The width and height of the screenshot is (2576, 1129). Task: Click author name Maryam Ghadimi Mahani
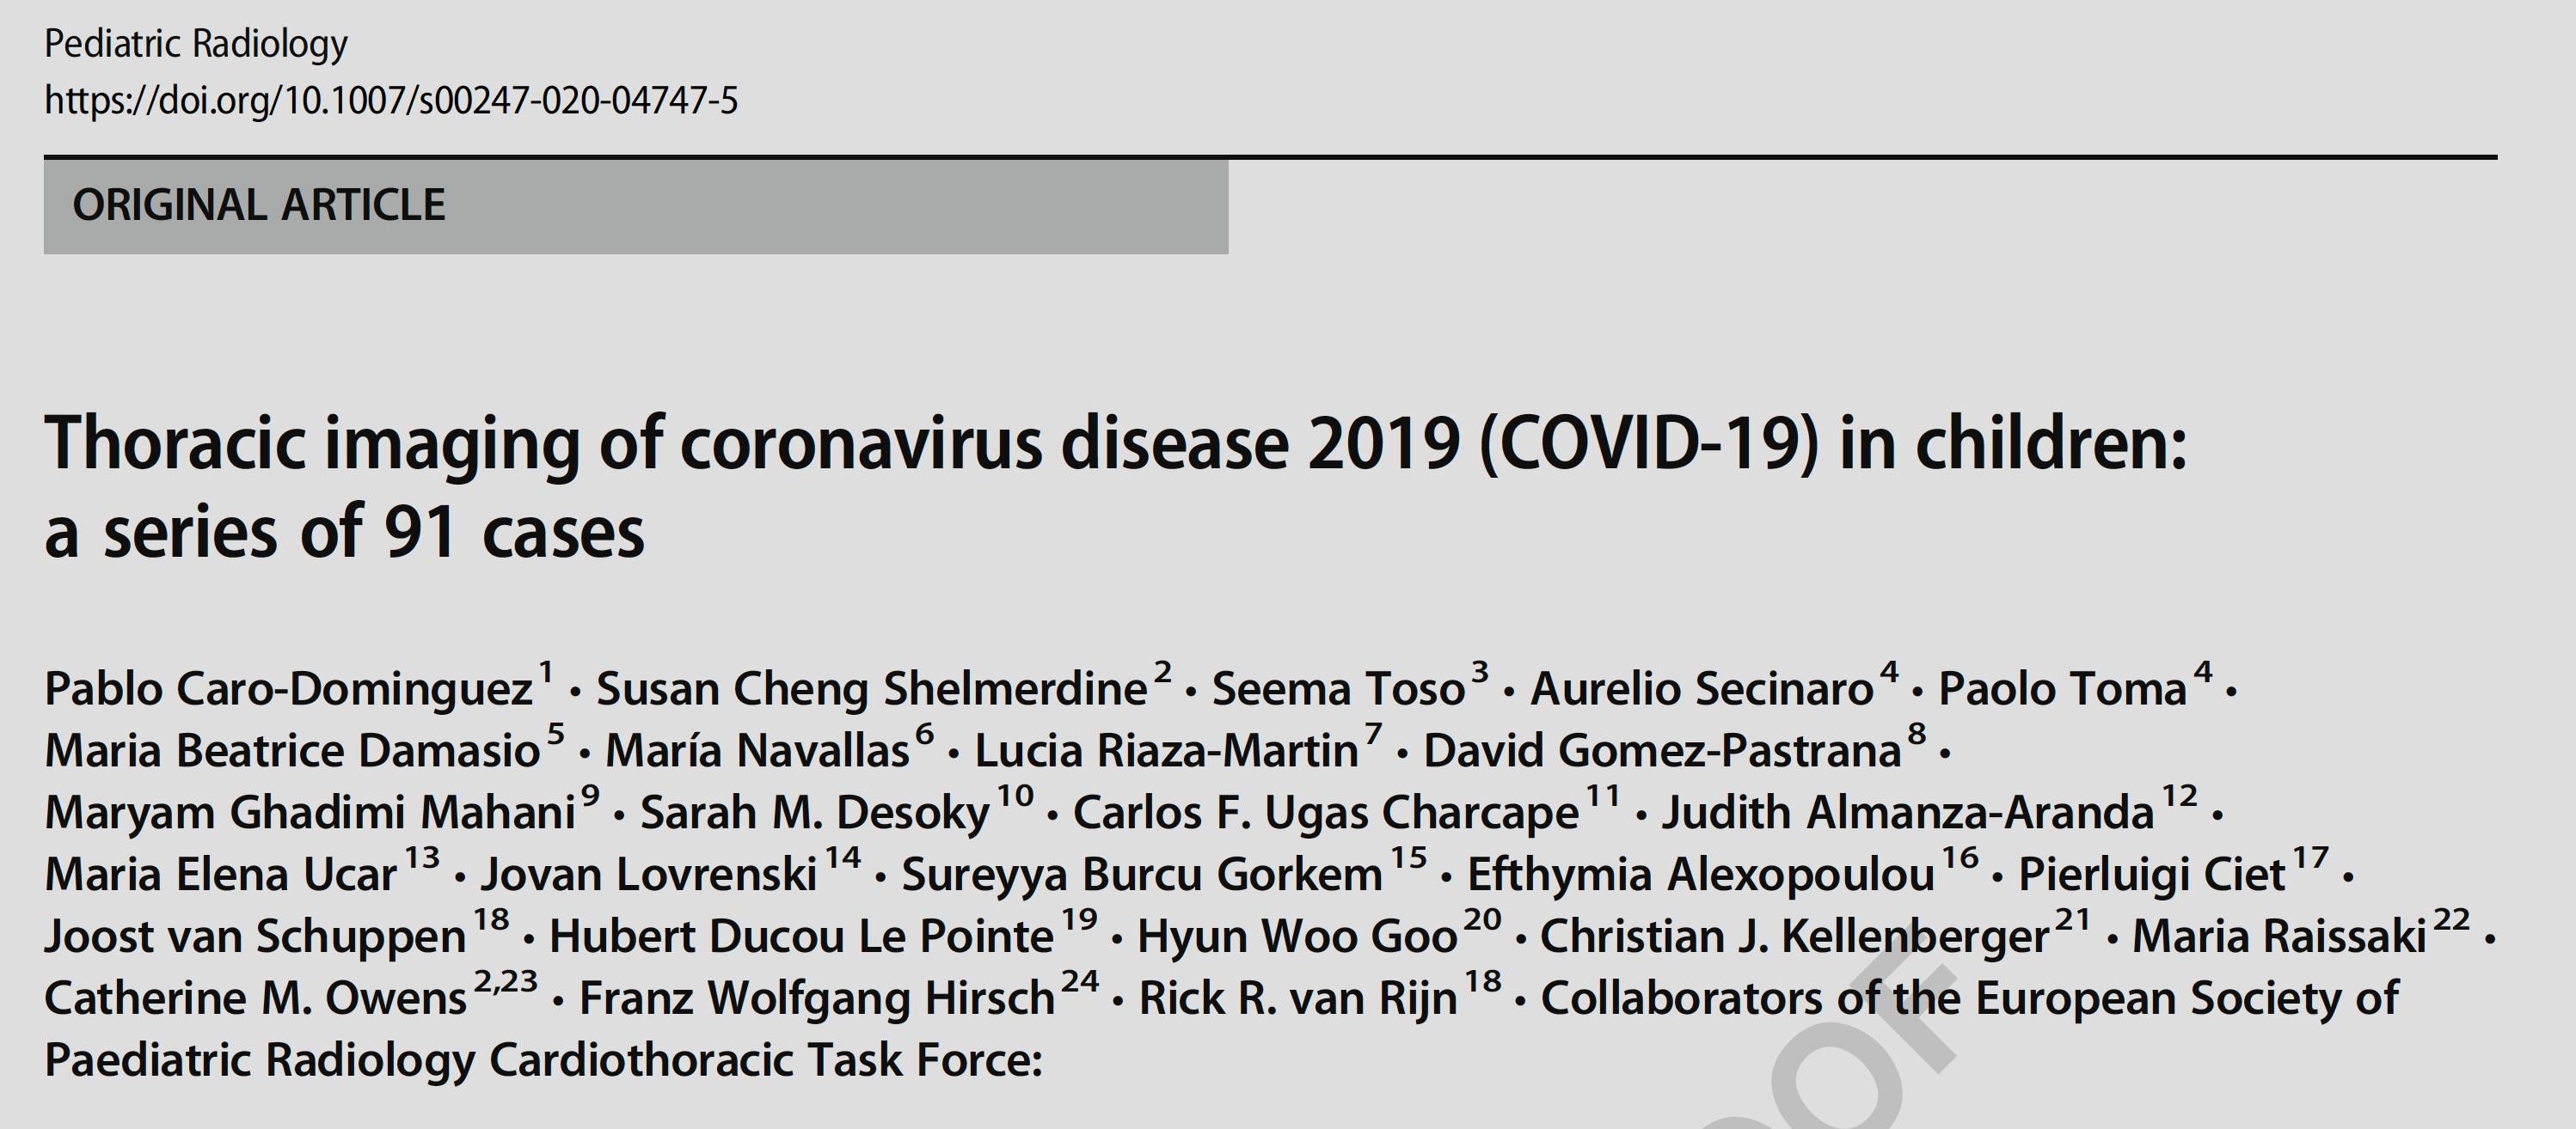tap(310, 814)
